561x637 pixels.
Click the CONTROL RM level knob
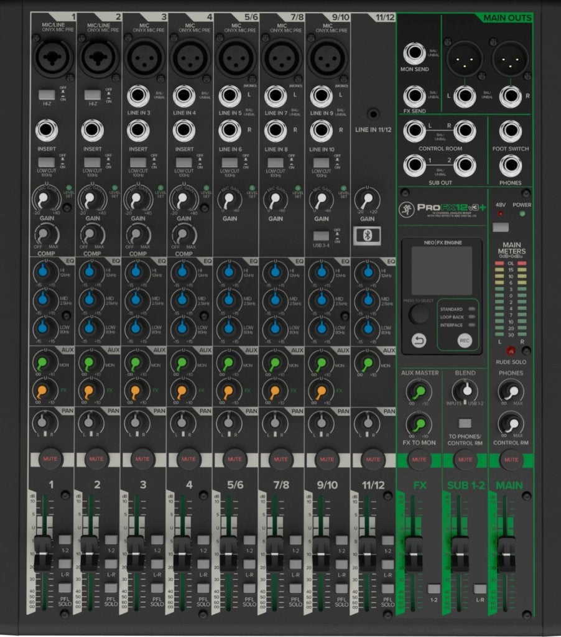[x=511, y=424]
